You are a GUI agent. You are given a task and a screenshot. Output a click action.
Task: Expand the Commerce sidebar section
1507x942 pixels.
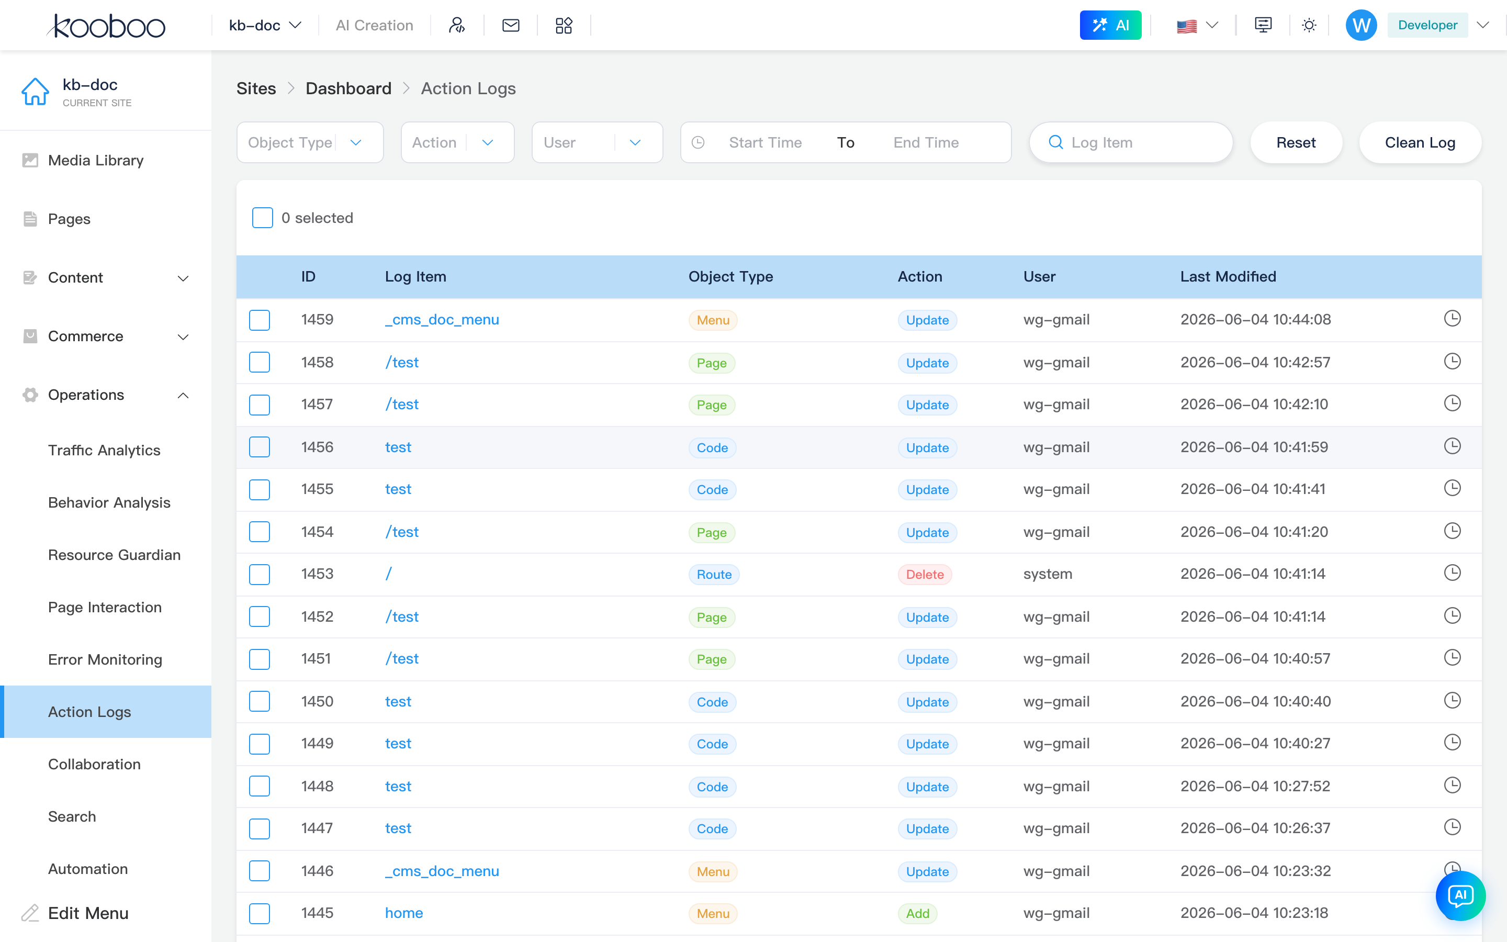coord(106,336)
